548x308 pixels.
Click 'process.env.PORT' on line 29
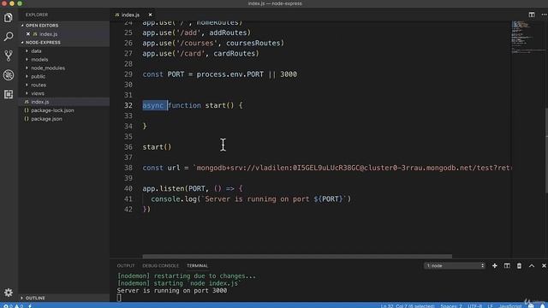click(230, 74)
